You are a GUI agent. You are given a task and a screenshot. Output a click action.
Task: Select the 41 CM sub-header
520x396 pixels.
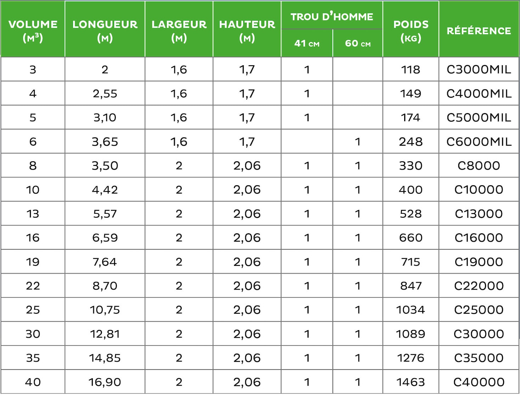click(307, 43)
